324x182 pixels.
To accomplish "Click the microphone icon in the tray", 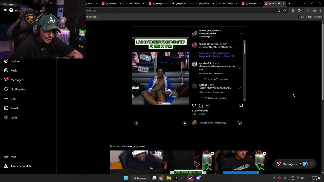I will pyautogui.click(x=285, y=178).
